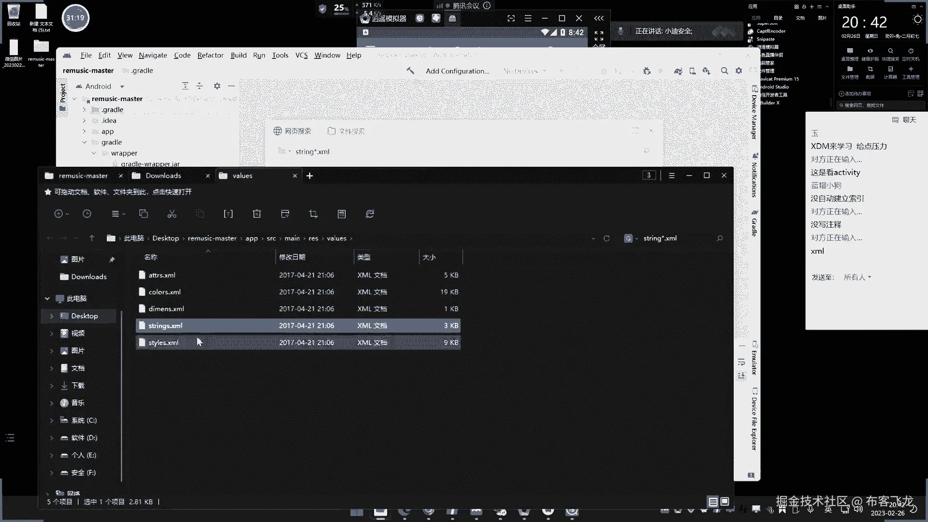Open the 所有人 recipient dropdown in chat
This screenshot has width=928, height=522.
point(857,277)
